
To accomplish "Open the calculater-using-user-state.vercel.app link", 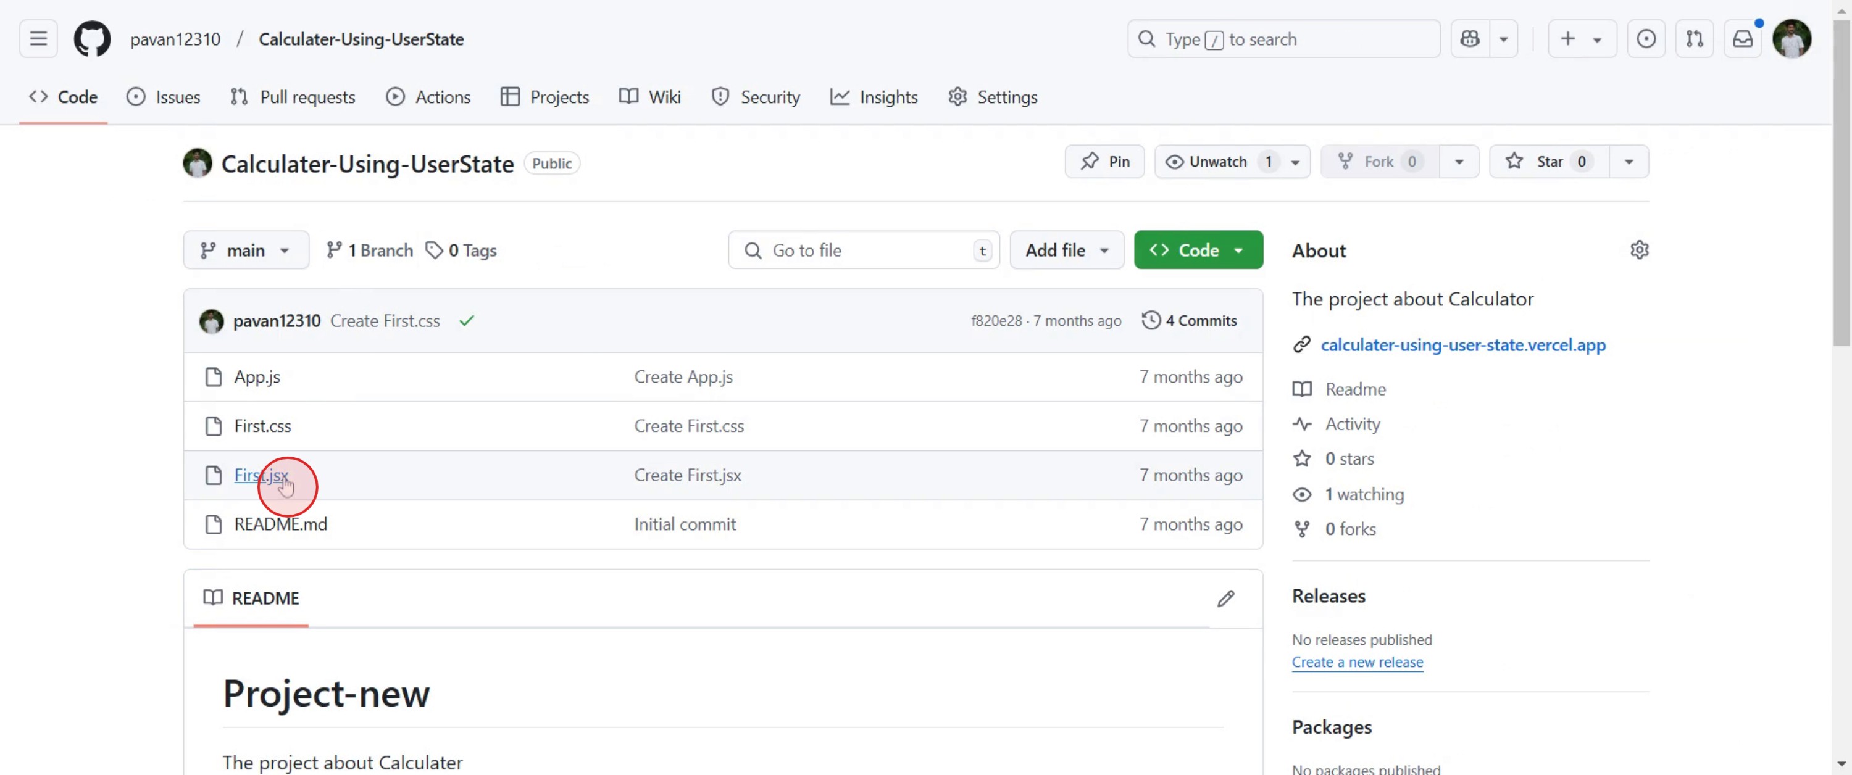I will [x=1462, y=345].
